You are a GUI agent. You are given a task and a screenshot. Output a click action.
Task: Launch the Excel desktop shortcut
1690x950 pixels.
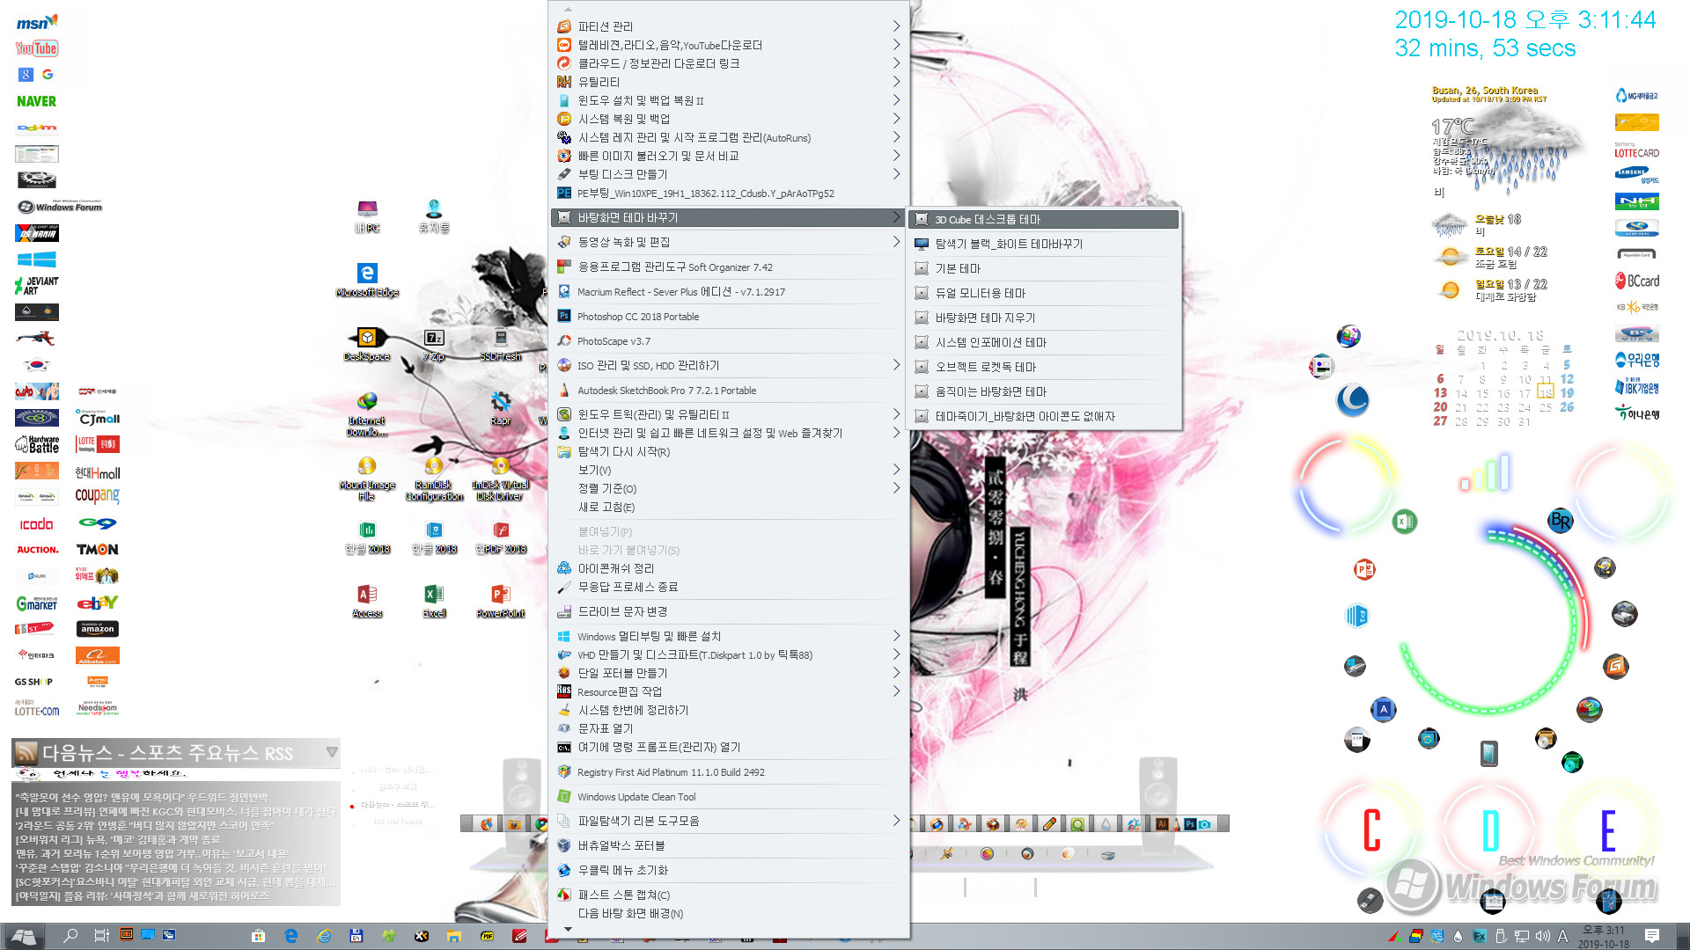click(434, 601)
